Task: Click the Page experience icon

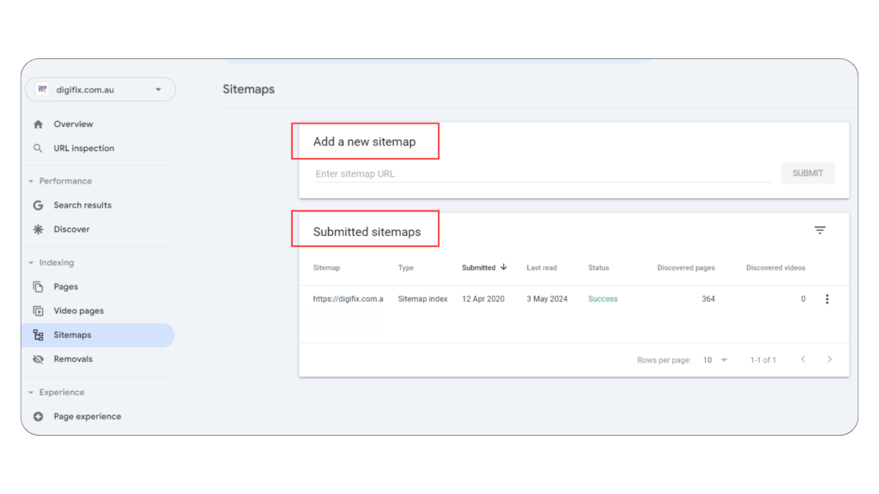Action: tap(39, 416)
